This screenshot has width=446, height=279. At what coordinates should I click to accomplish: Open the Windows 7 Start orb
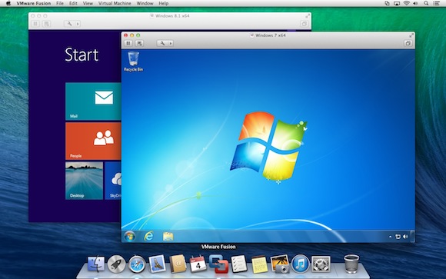pyautogui.click(x=130, y=236)
